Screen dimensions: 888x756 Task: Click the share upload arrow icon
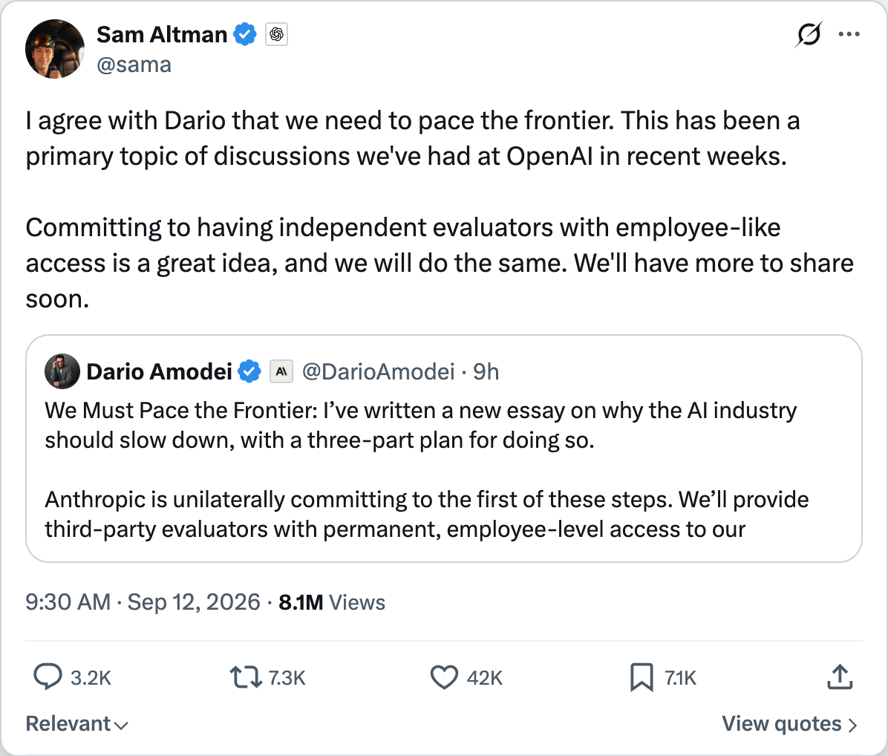(840, 677)
